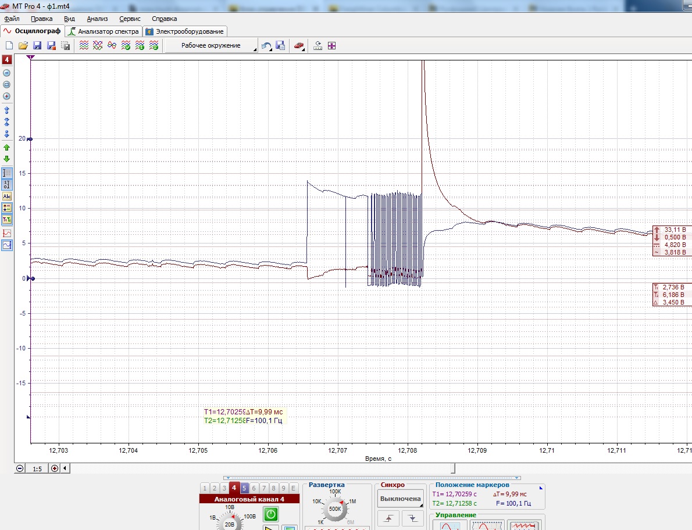The image size is (692, 530).
Task: Switch to the Электрооборудование tab
Action: click(x=185, y=31)
